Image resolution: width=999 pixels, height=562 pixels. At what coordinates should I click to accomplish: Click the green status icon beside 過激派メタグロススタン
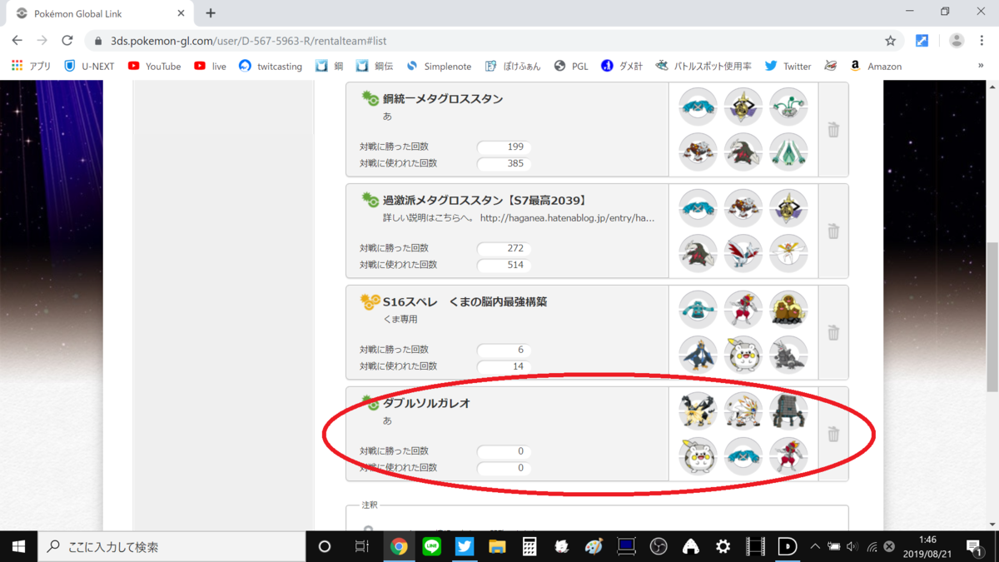(370, 200)
